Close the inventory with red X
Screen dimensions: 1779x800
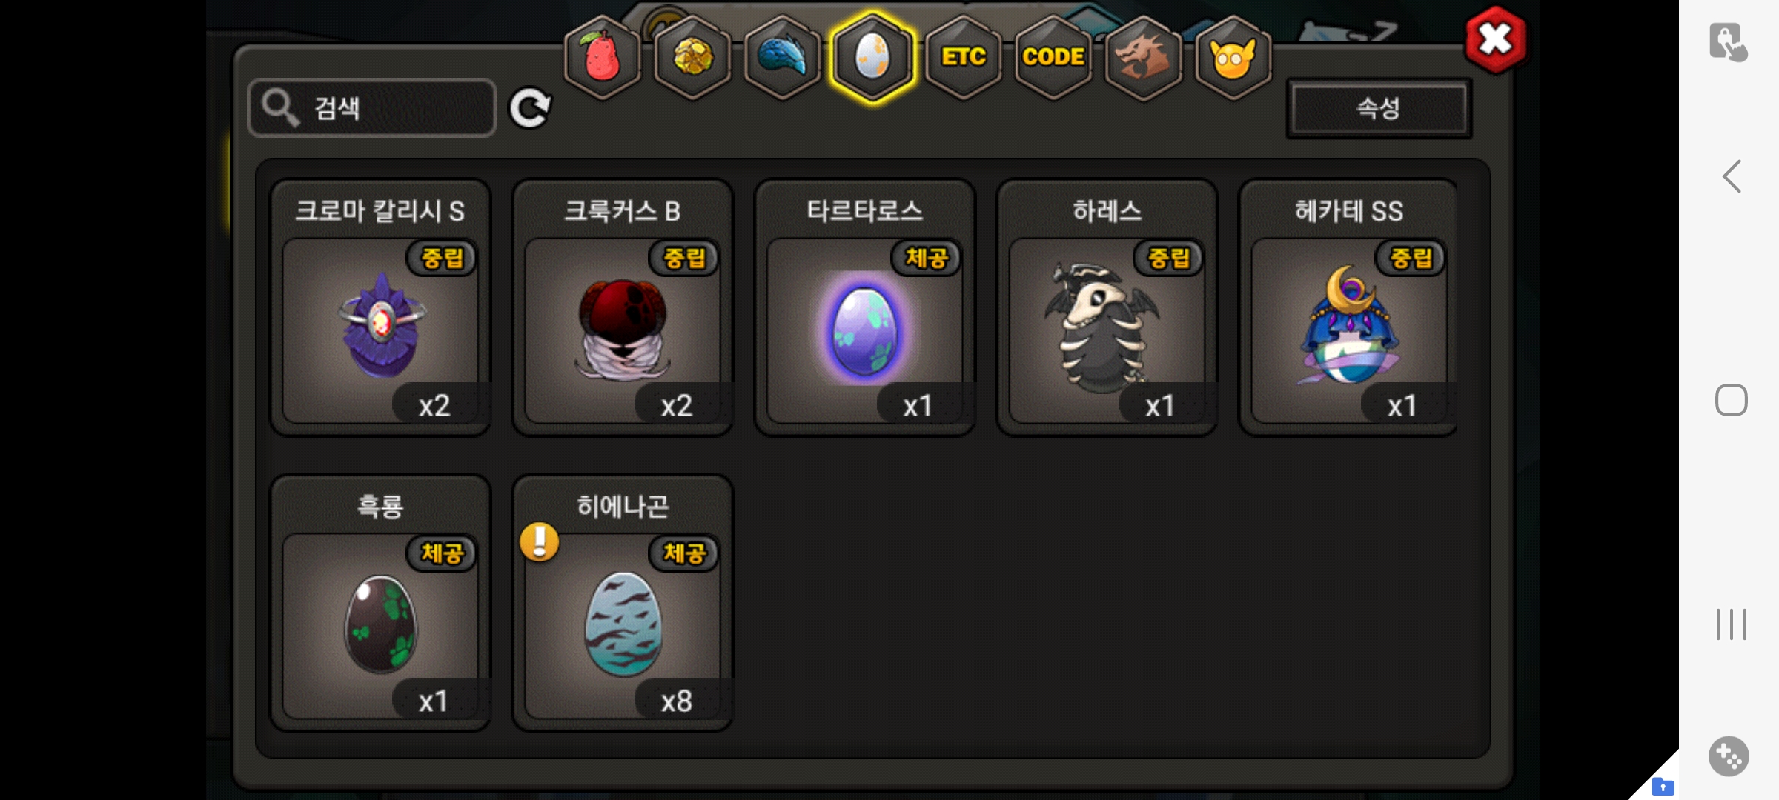pyautogui.click(x=1496, y=39)
